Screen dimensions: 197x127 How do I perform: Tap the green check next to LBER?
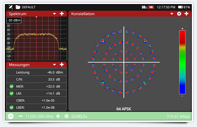[11, 107]
